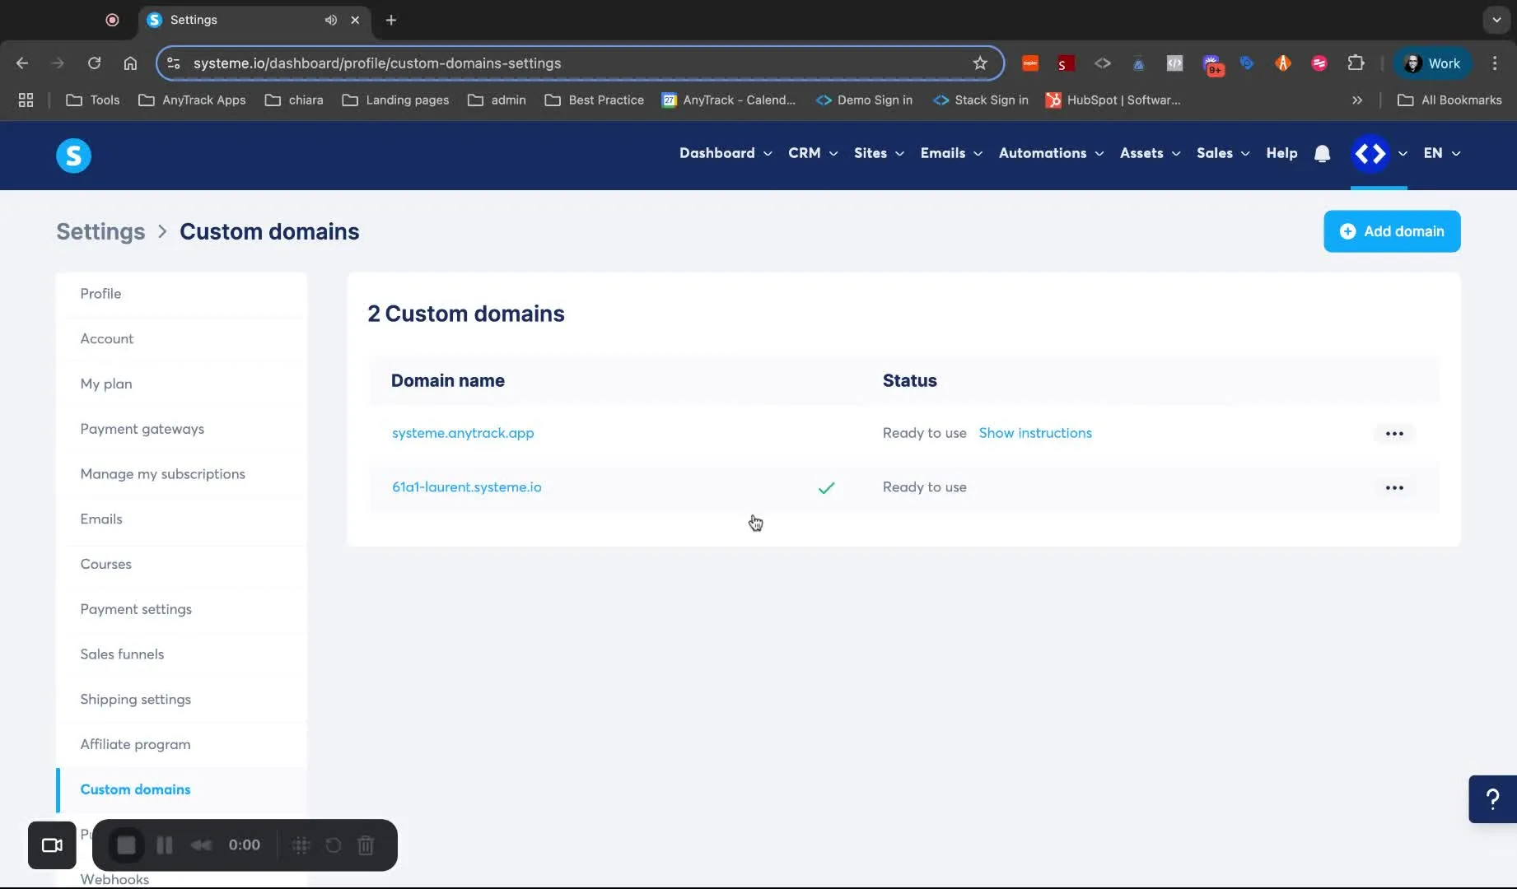This screenshot has width=1517, height=889.
Task: Go back in browser history
Action: click(x=22, y=63)
